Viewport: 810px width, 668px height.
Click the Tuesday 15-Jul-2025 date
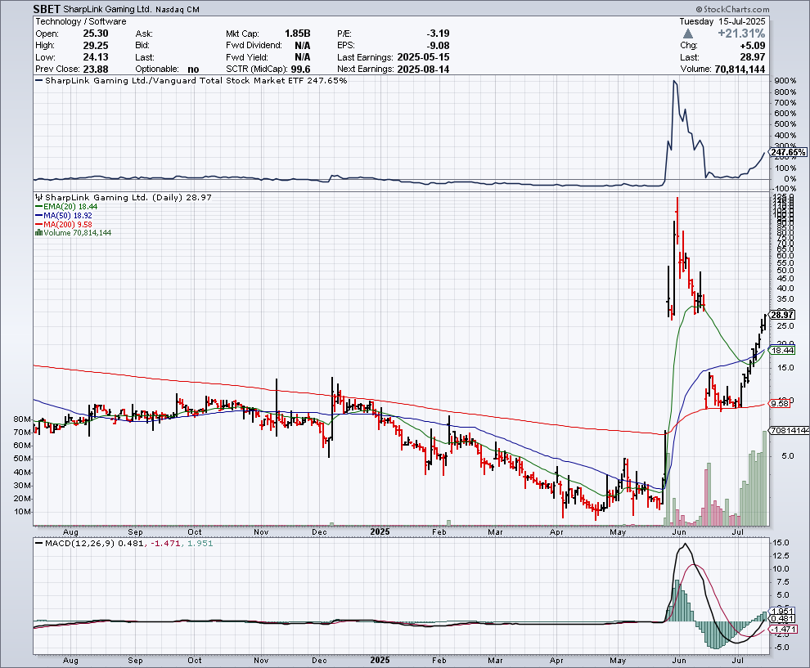pos(722,22)
